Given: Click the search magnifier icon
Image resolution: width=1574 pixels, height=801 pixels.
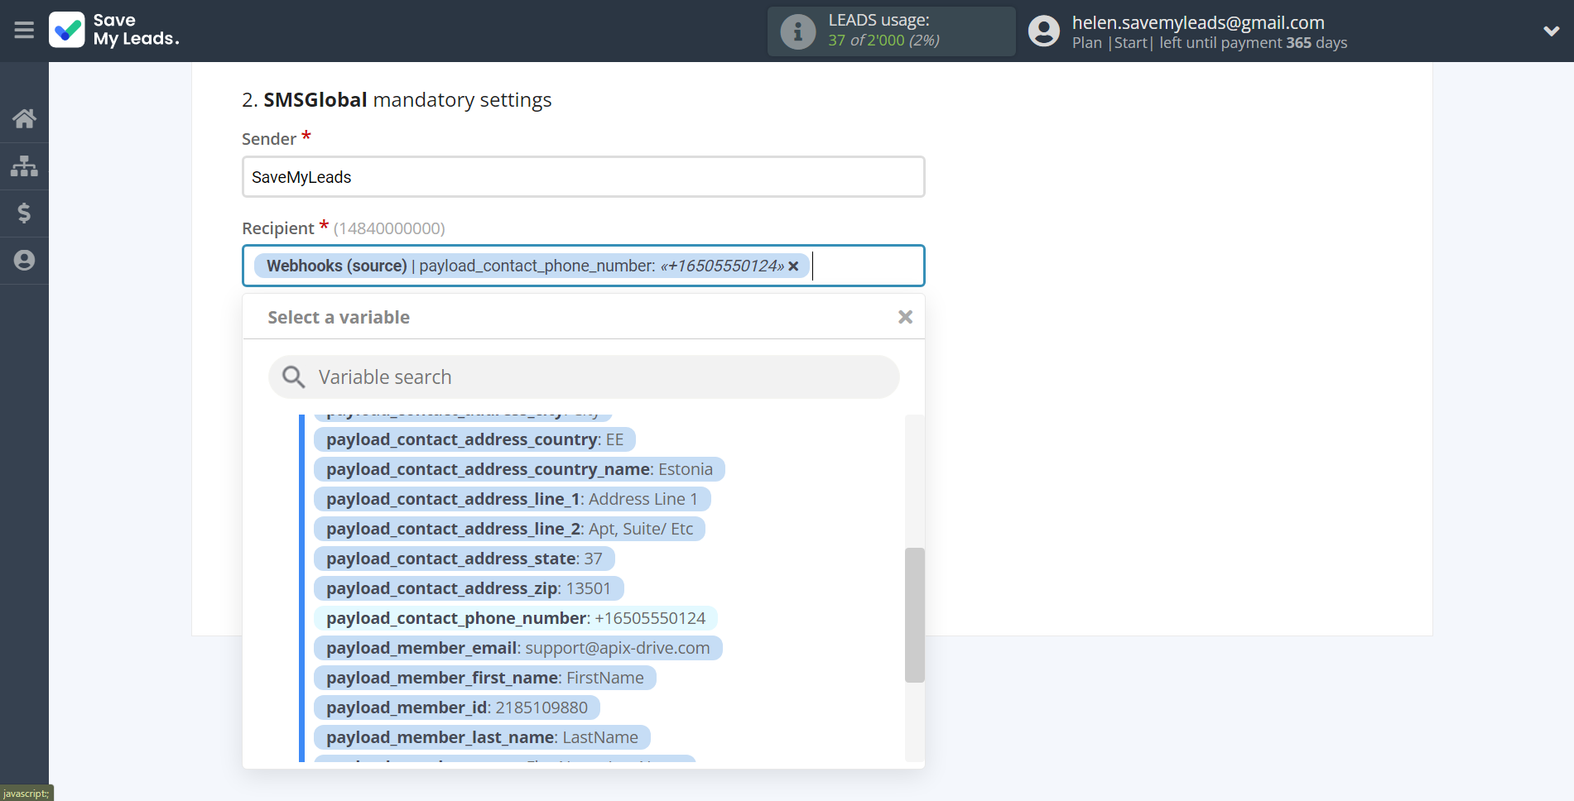Looking at the screenshot, I should pyautogui.click(x=293, y=377).
